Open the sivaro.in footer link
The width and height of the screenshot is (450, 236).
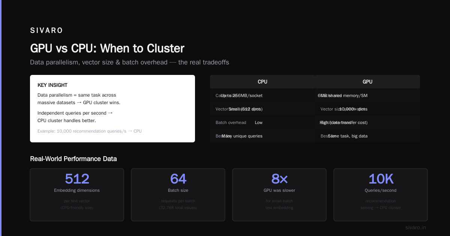(x=415, y=227)
